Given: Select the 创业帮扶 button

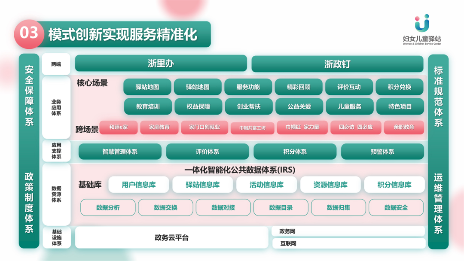Looking at the screenshot, I should pyautogui.click(x=249, y=106).
